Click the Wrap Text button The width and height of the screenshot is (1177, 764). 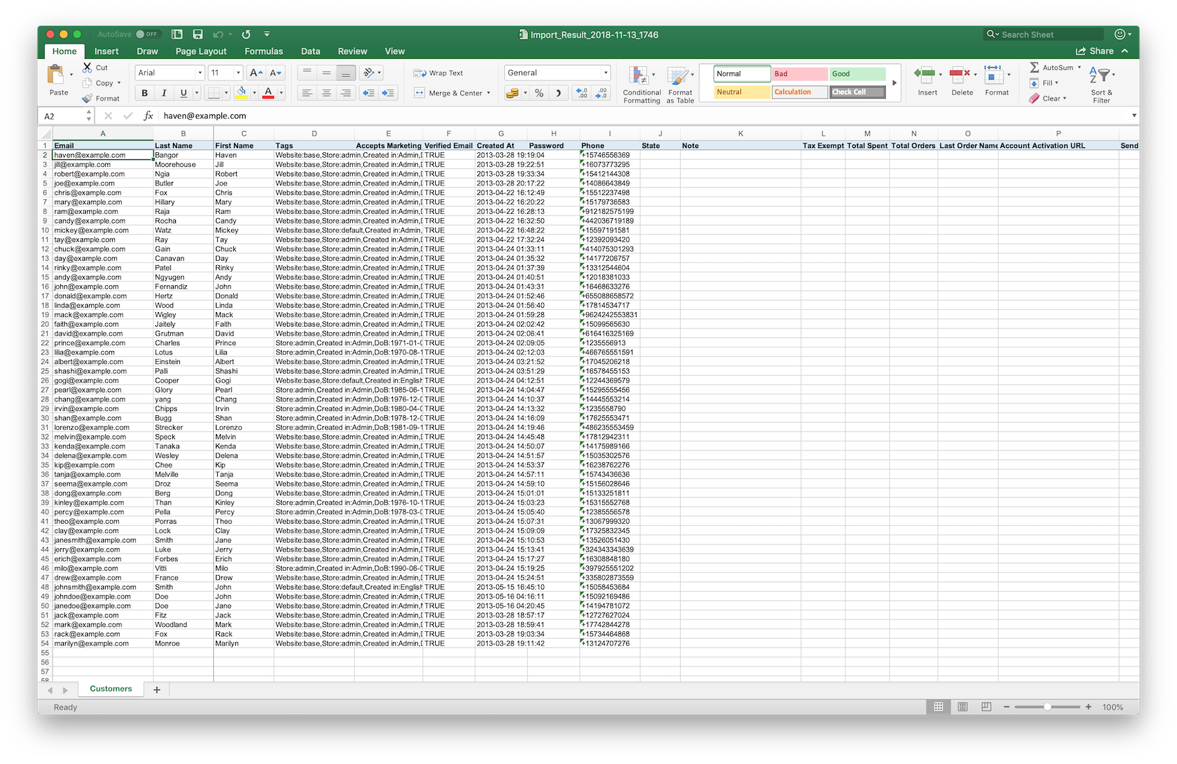(x=439, y=73)
